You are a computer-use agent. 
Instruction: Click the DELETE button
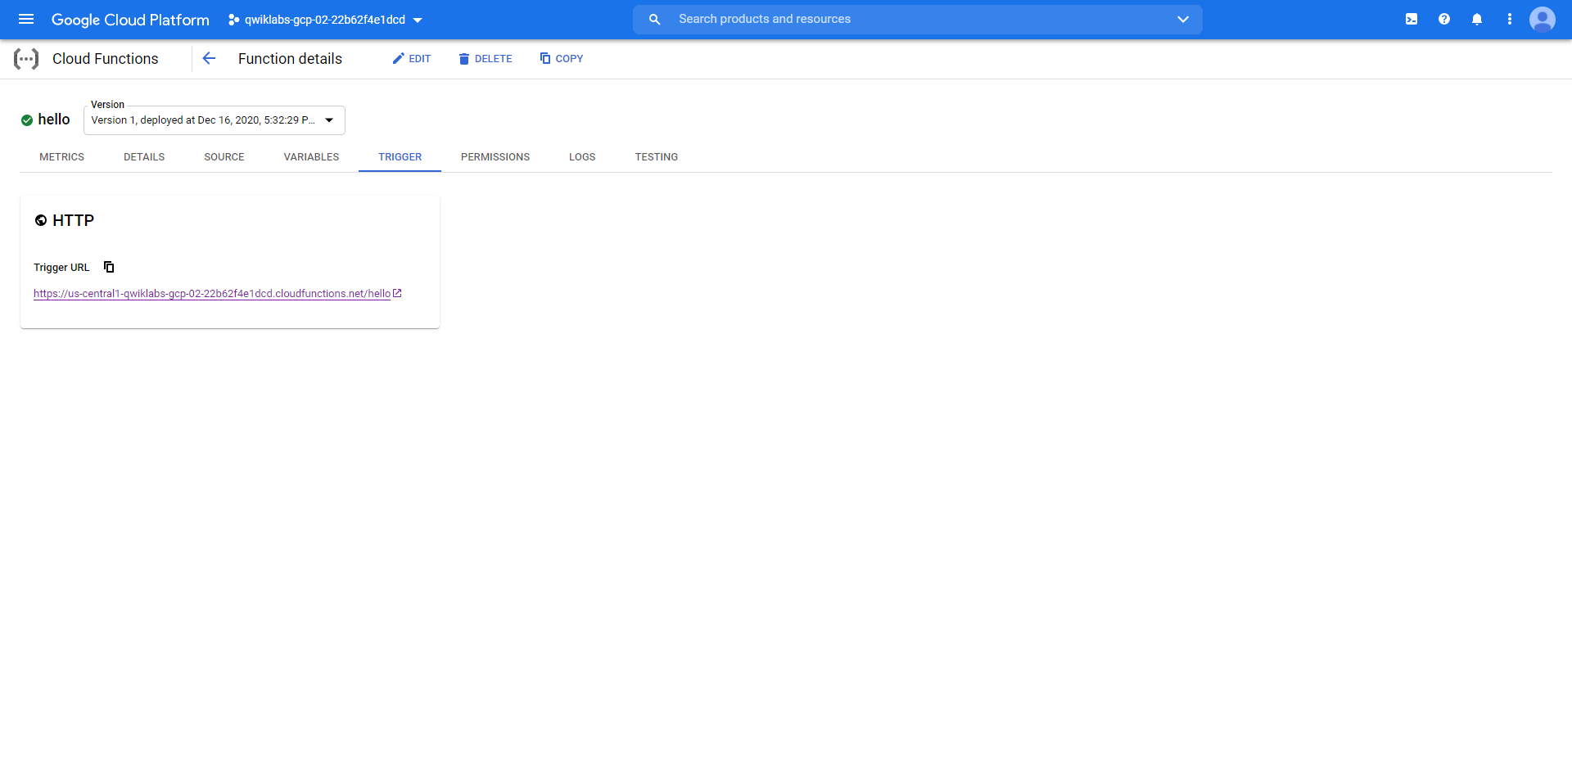(486, 59)
